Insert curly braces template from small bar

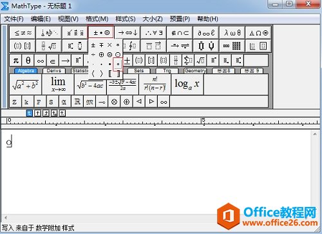click(164, 61)
